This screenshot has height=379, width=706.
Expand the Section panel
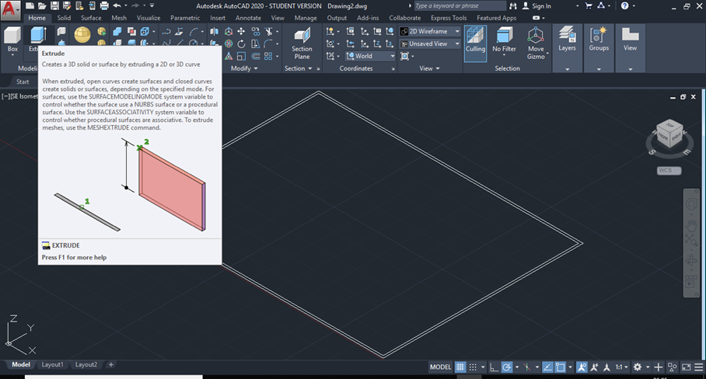point(298,68)
